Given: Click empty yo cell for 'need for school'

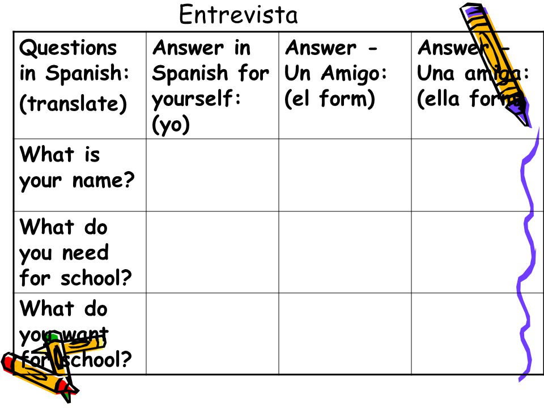Looking at the screenshot, I should point(212,252).
